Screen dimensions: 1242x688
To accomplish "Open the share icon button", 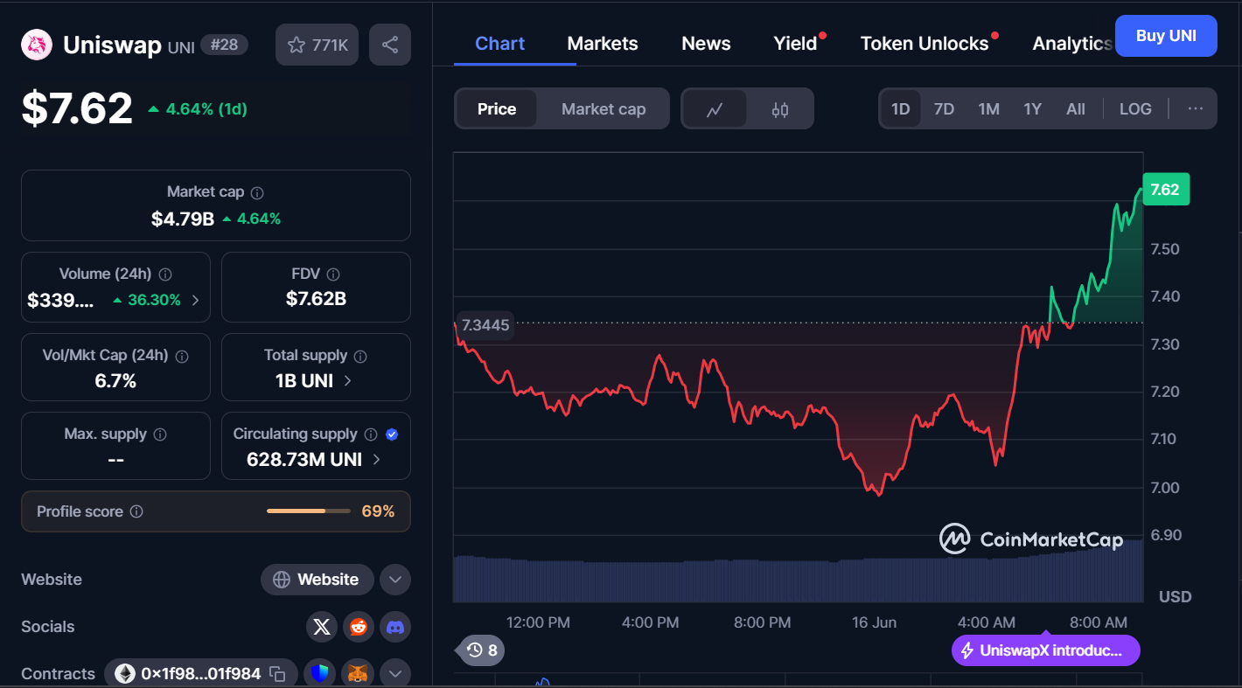I will pos(390,45).
